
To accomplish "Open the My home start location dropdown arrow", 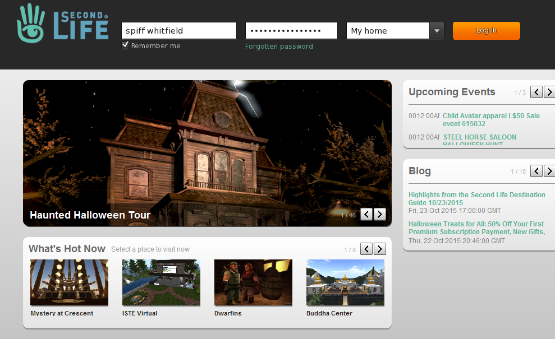I will (437, 31).
